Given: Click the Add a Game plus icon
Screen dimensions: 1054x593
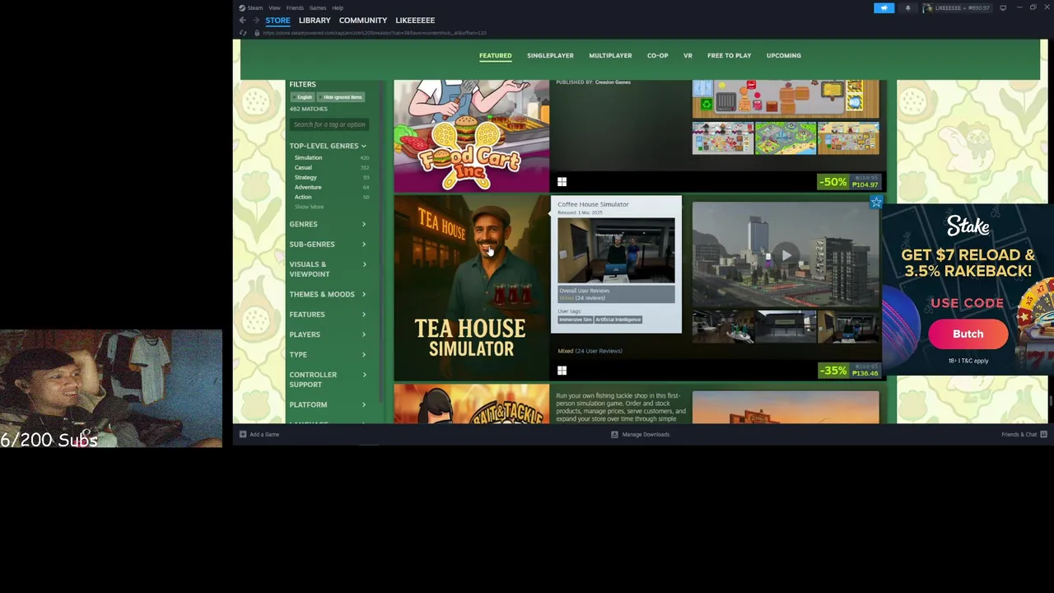Looking at the screenshot, I should [x=243, y=434].
